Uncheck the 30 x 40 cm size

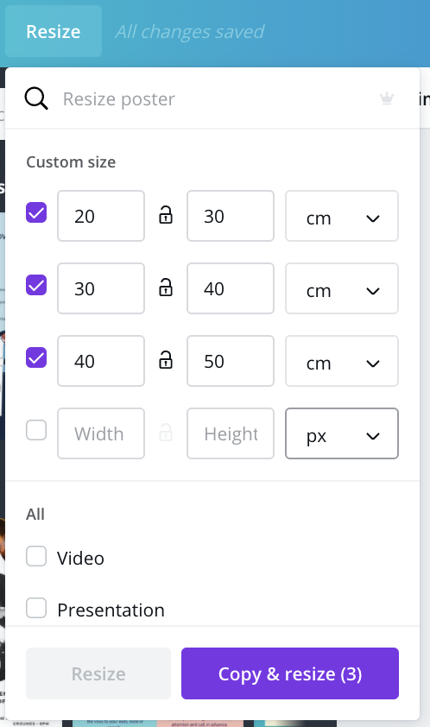36,285
